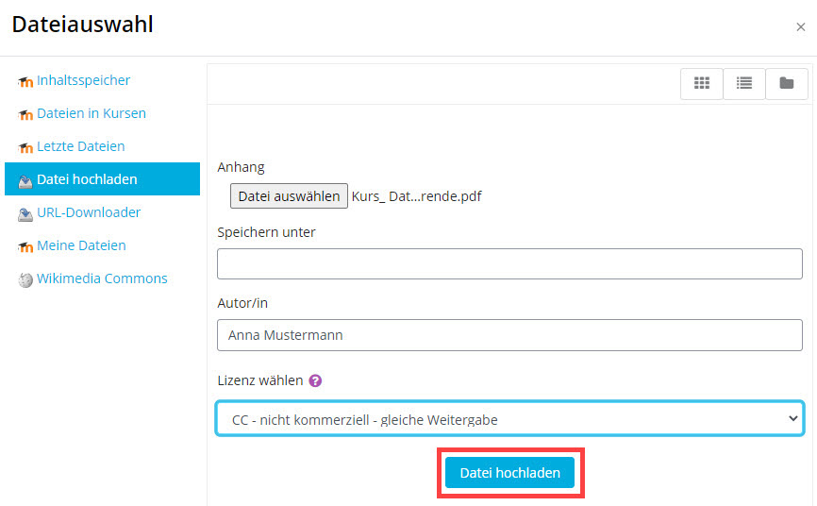Switch to icon grid view
817x506 pixels.
click(702, 83)
